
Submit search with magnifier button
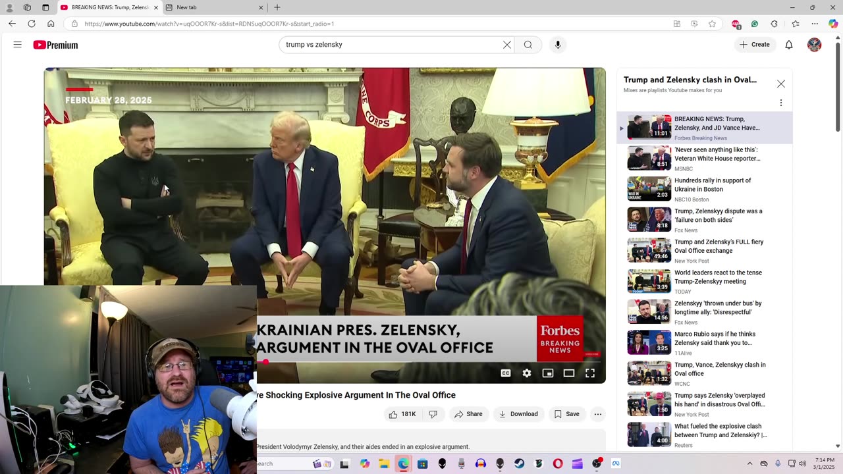528,45
